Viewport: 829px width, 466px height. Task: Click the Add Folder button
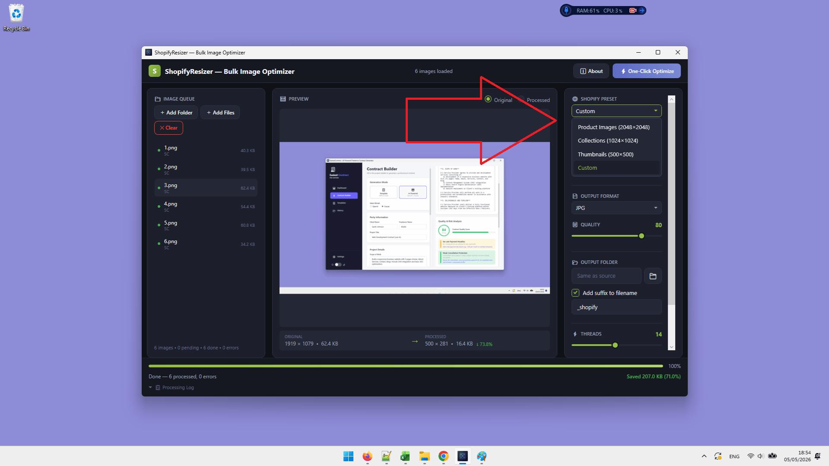click(176, 112)
